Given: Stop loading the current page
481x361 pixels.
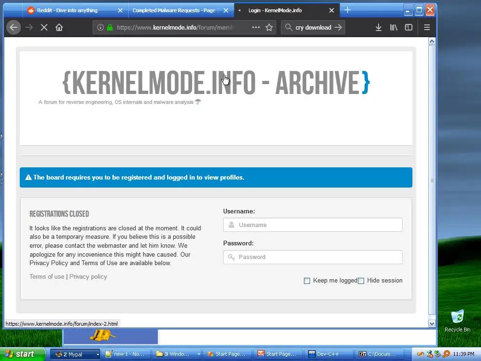Looking at the screenshot, I should [x=44, y=27].
